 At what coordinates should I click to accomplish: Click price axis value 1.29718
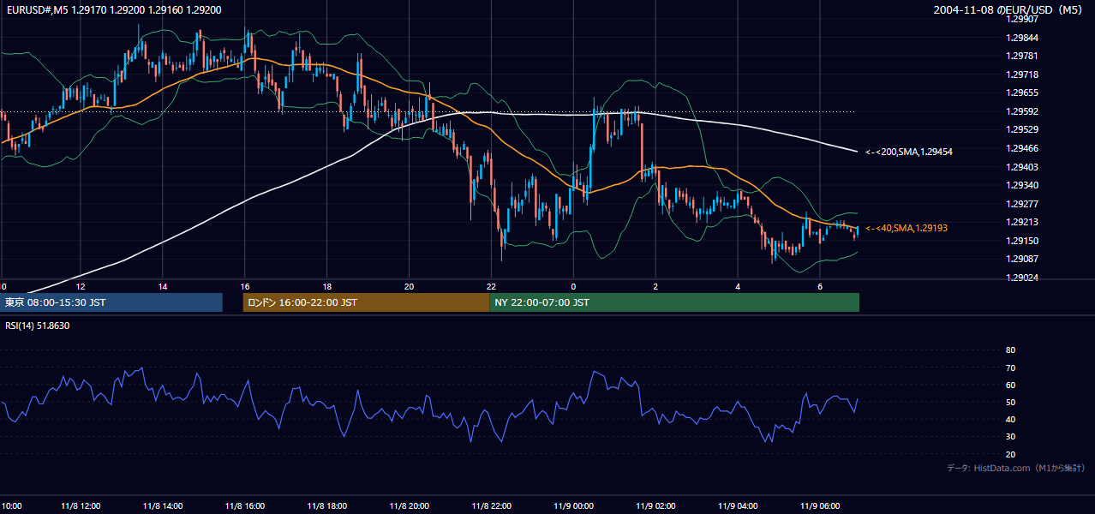pyautogui.click(x=1022, y=75)
